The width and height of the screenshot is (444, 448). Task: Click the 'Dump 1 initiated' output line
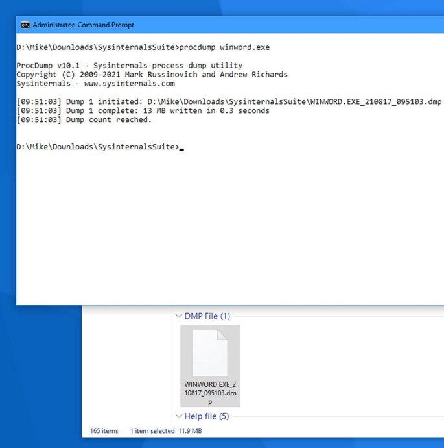[x=229, y=102]
